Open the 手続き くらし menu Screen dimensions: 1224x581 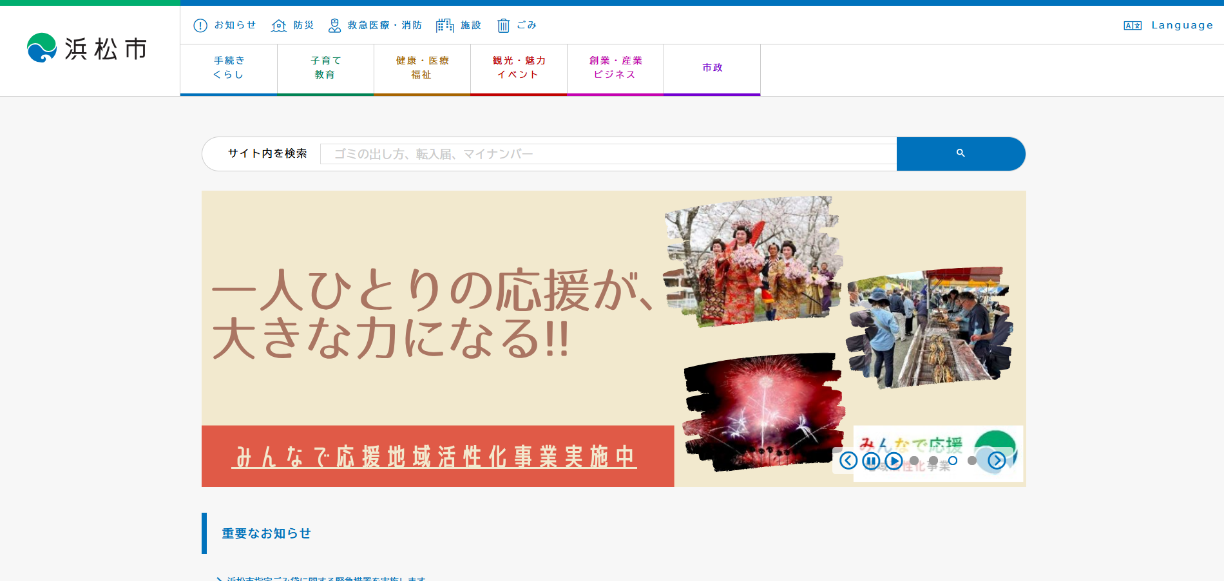[229, 69]
